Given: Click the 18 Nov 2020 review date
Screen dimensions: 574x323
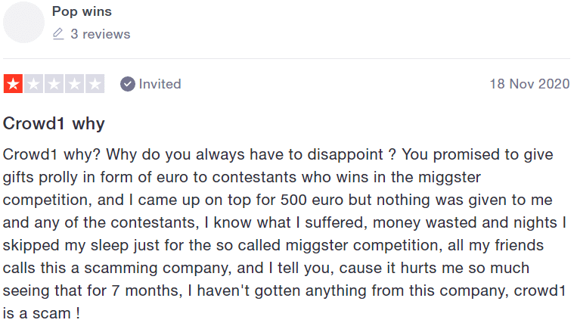Looking at the screenshot, I should (x=529, y=84).
